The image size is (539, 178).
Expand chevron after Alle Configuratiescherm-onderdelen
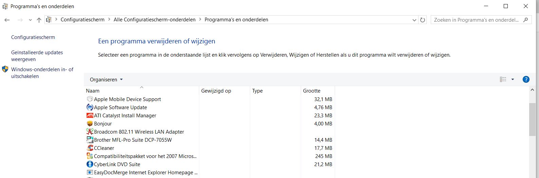click(x=200, y=20)
